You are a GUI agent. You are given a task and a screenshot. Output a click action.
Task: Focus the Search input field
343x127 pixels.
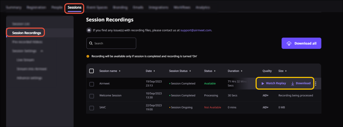point(111,43)
